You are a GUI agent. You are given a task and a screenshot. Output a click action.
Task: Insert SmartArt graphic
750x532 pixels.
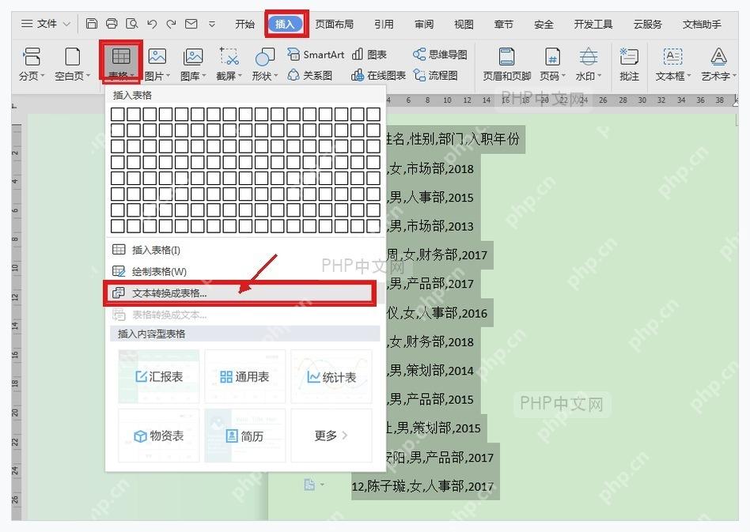316,55
